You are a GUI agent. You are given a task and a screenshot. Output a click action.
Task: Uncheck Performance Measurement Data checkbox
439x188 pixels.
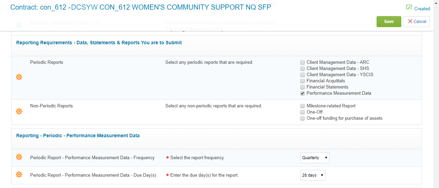coord(302,93)
